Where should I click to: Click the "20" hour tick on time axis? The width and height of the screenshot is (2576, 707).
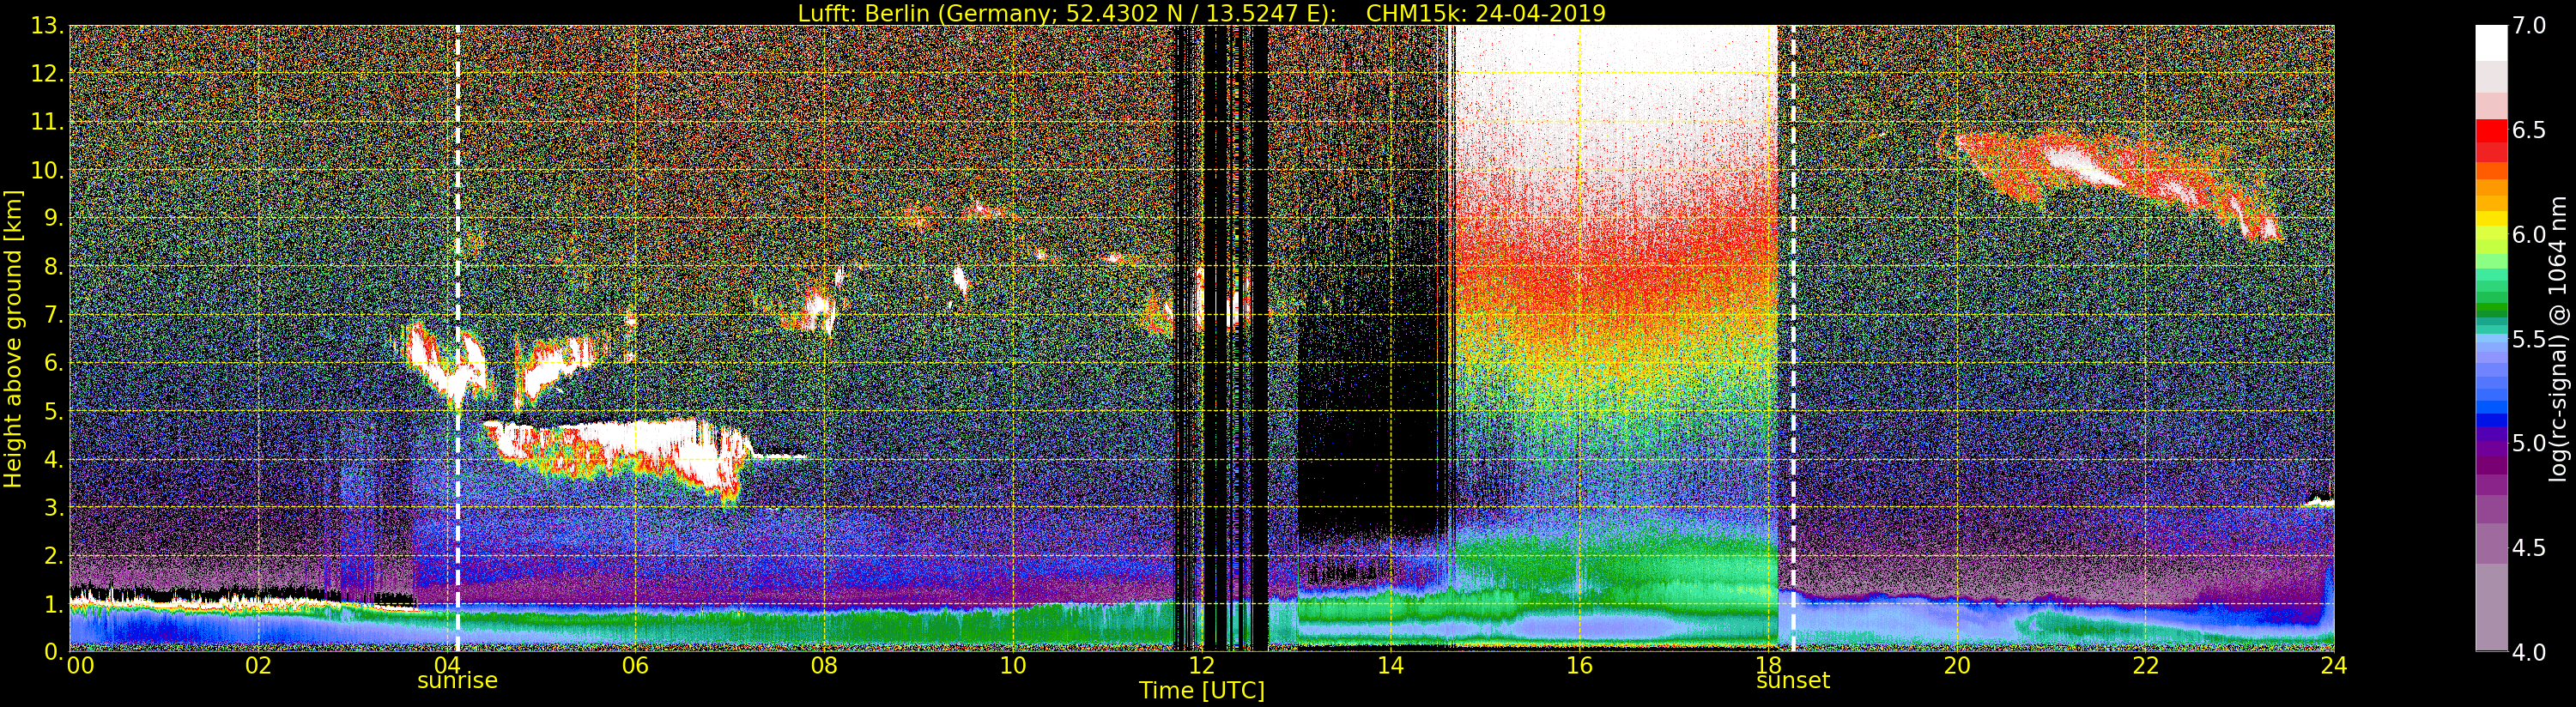click(x=1956, y=665)
